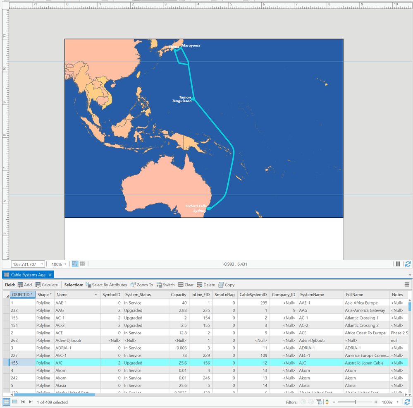This screenshot has height=408, width=413.
Task: Zoom To the selected record
Action: click(141, 285)
